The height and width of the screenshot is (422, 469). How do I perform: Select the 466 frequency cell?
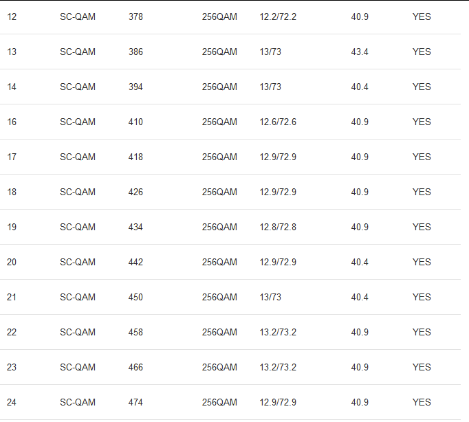[x=135, y=367]
